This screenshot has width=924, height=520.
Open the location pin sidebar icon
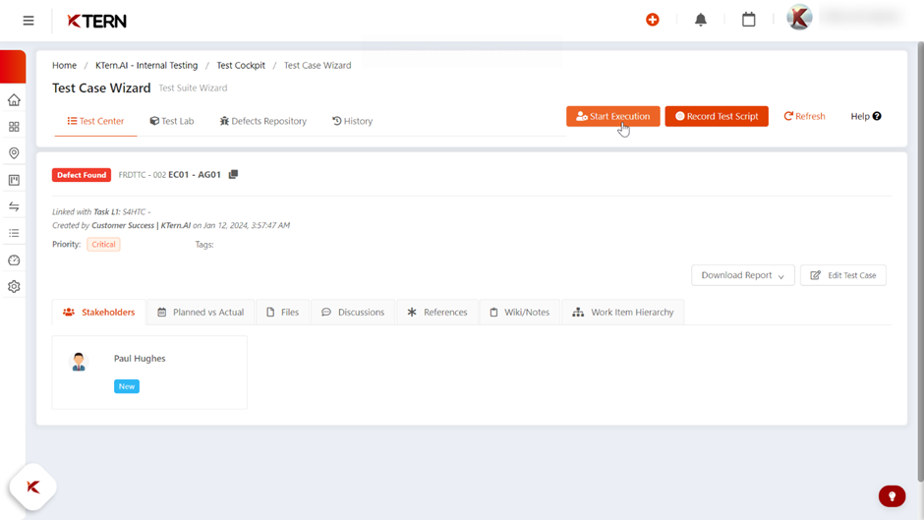[x=14, y=153]
